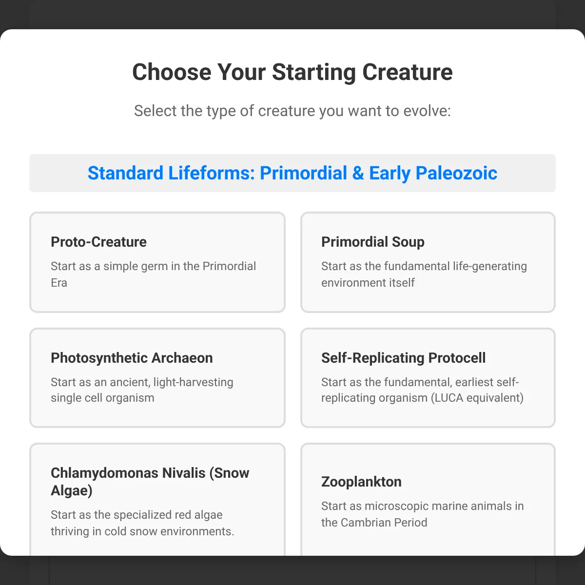Dismiss the dialog via dark backdrop above modal
This screenshot has height=585, width=585.
[x=292, y=14]
